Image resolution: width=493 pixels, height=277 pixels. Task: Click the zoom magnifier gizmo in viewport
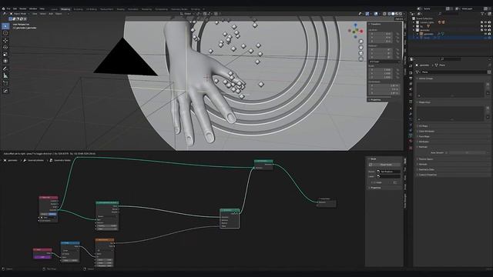pyautogui.click(x=361, y=42)
